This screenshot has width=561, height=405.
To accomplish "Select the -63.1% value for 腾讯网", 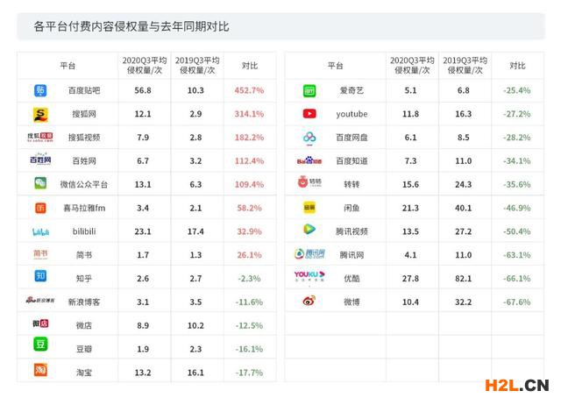I will (517, 255).
